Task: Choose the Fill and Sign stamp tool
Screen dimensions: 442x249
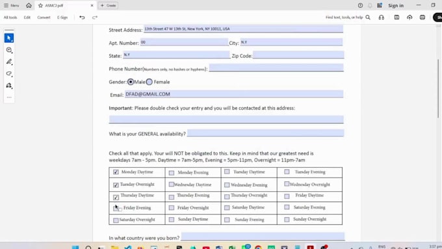Action: 9,85
